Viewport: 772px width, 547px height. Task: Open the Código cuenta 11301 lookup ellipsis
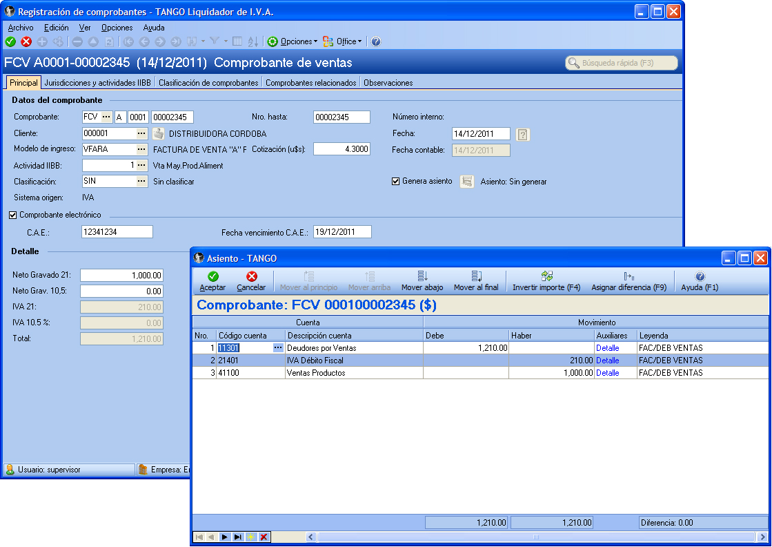pos(278,348)
